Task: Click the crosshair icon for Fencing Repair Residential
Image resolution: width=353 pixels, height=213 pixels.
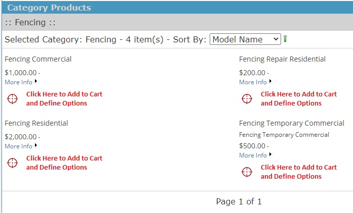Action: [x=247, y=99]
